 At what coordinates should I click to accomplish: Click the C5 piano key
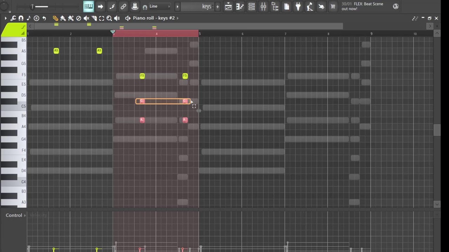click(13, 106)
